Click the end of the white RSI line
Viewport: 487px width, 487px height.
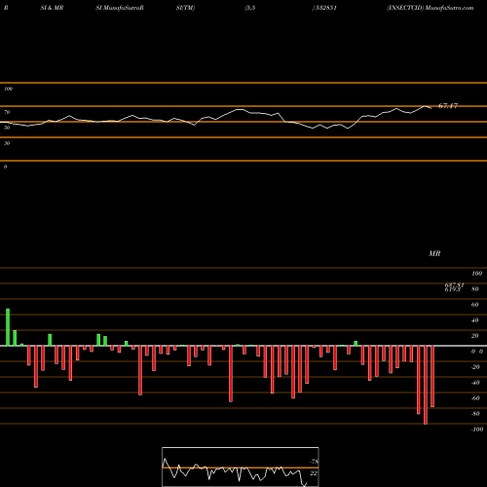click(431, 108)
